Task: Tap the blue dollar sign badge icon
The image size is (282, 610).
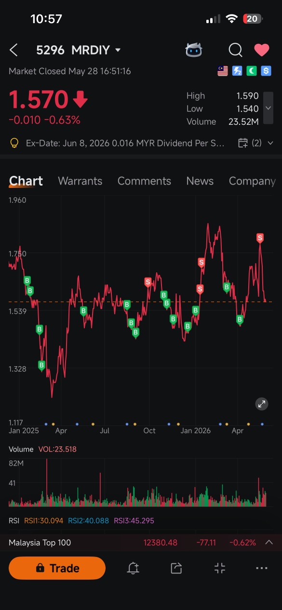Action: pyautogui.click(x=266, y=71)
